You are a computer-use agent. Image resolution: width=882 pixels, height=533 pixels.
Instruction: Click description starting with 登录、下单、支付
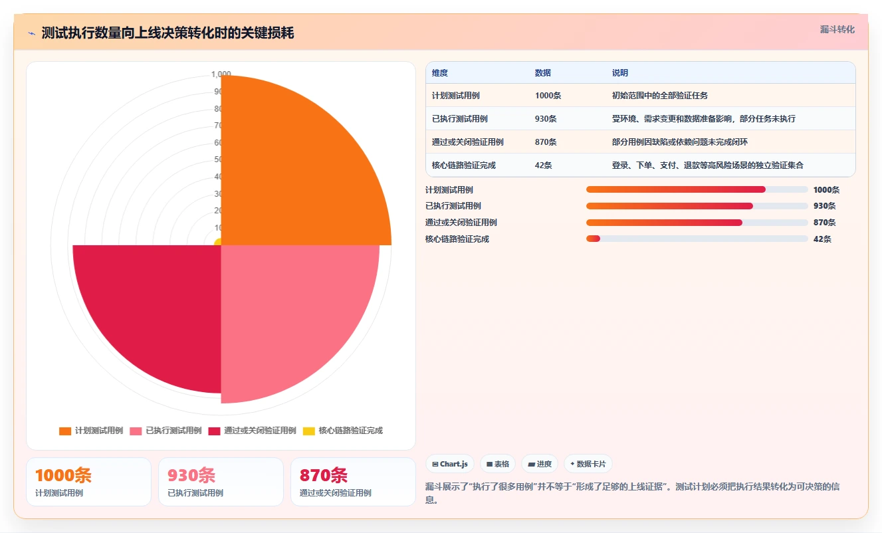point(708,165)
